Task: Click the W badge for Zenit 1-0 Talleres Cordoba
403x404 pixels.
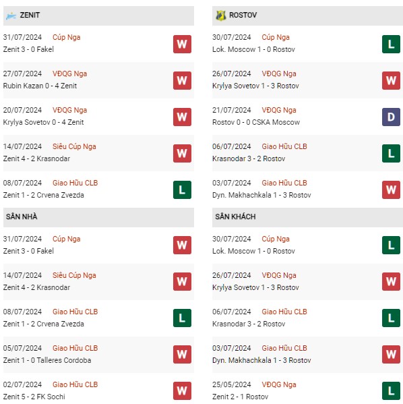Action: coord(182,354)
